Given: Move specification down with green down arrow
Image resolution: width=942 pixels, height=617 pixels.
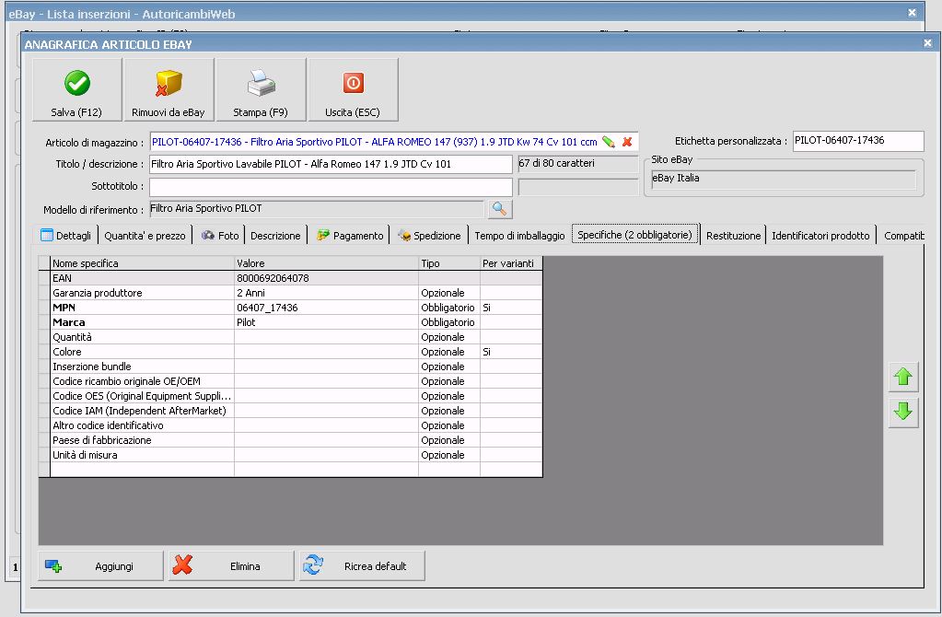Looking at the screenshot, I should (x=903, y=413).
